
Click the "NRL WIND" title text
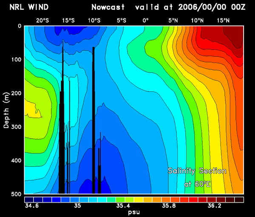pyautogui.click(x=29, y=7)
